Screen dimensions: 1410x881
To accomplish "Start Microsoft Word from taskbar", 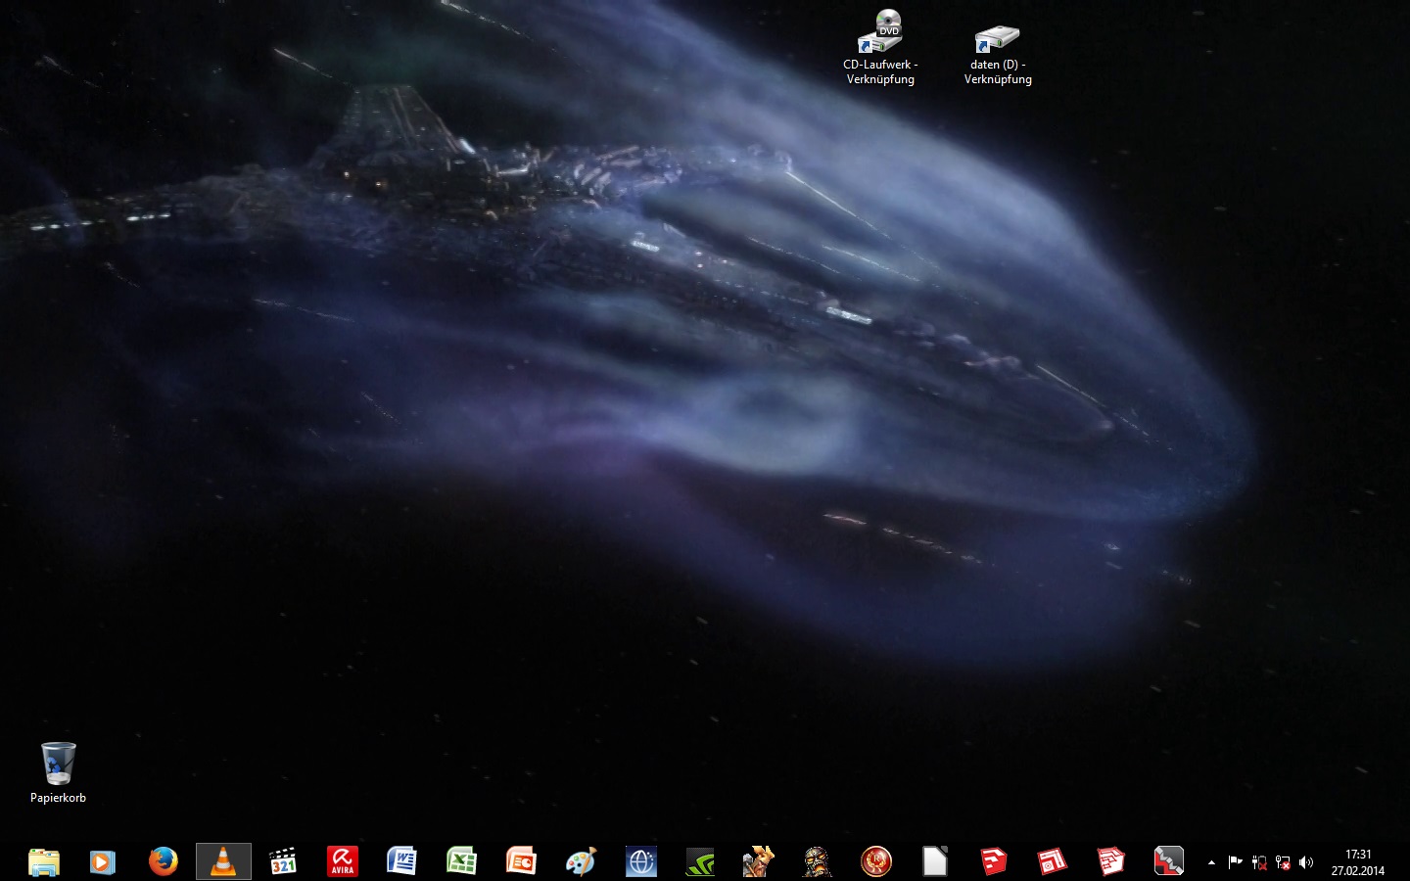I will [401, 861].
